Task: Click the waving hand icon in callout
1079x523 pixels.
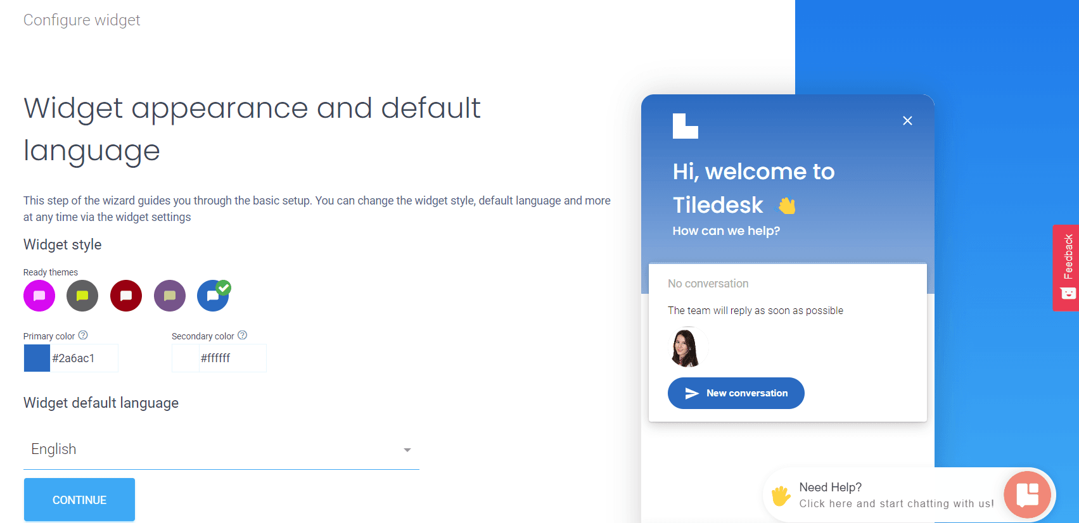Action: (781, 496)
